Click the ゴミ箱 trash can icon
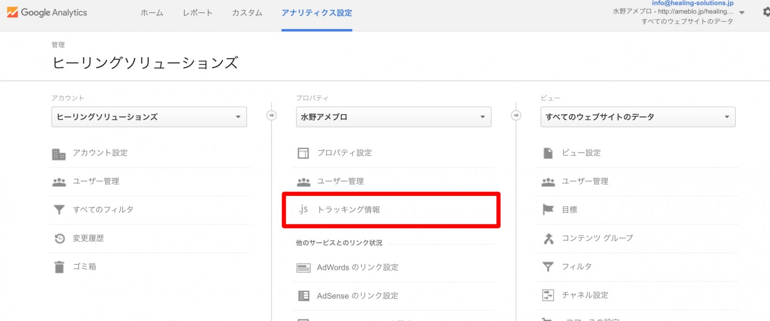The width and height of the screenshot is (770, 321). 59,267
